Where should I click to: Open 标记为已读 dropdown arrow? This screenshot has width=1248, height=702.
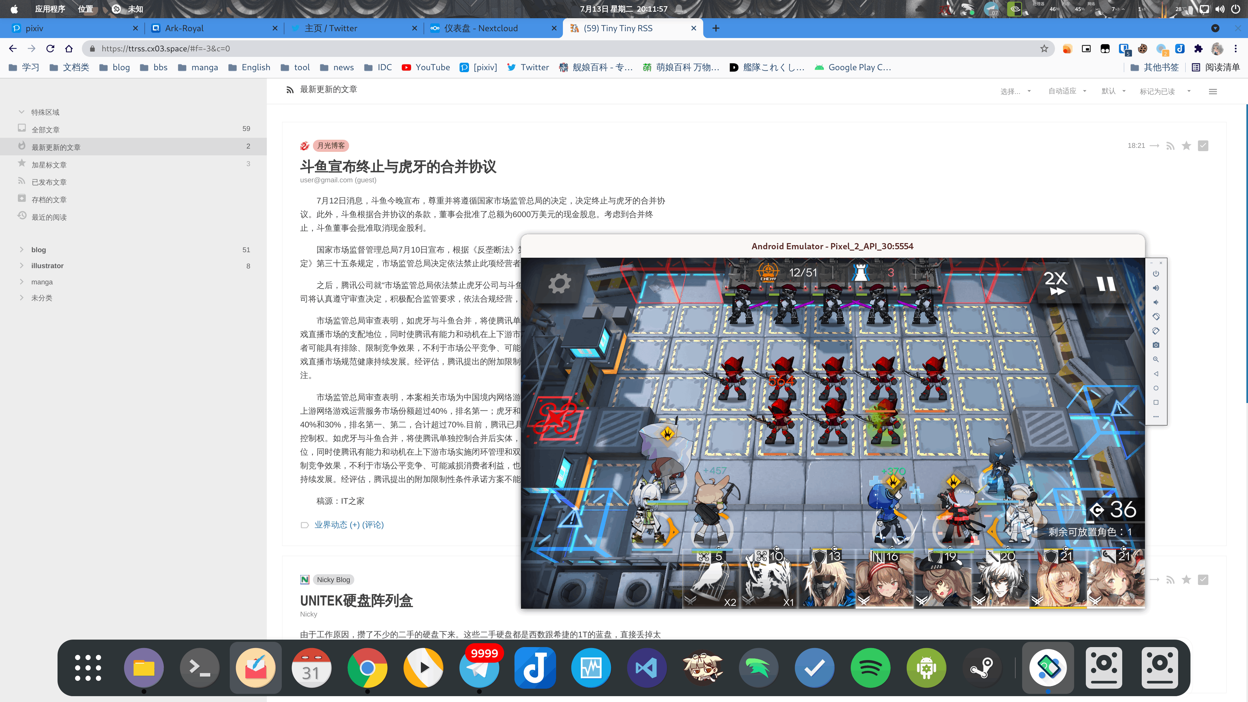click(1189, 91)
